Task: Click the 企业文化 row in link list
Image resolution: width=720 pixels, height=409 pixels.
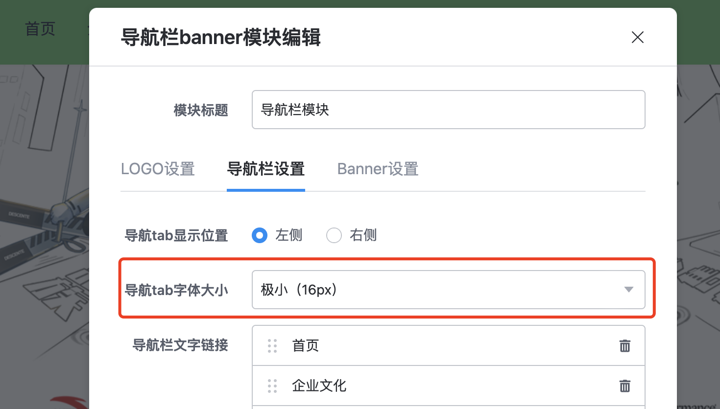Action: [x=448, y=386]
